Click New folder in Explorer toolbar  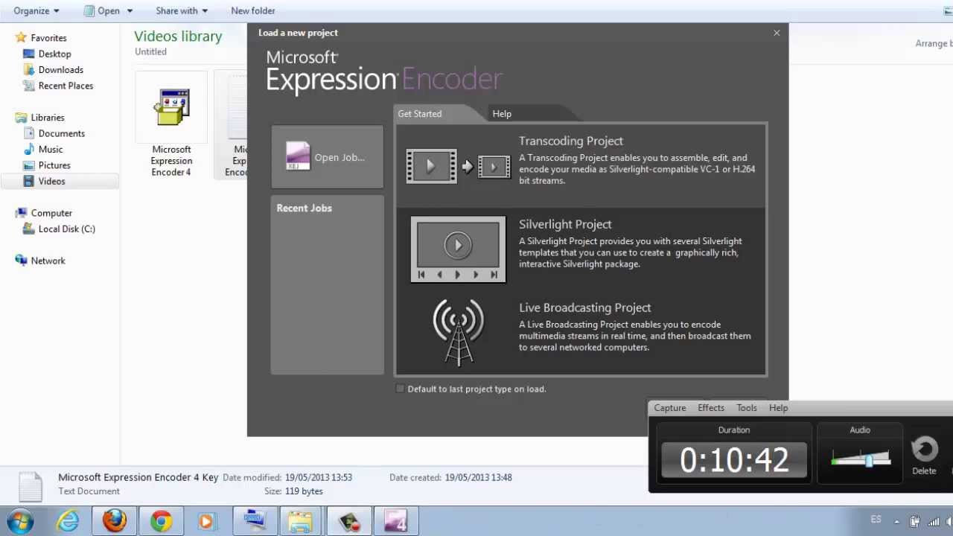tap(253, 10)
